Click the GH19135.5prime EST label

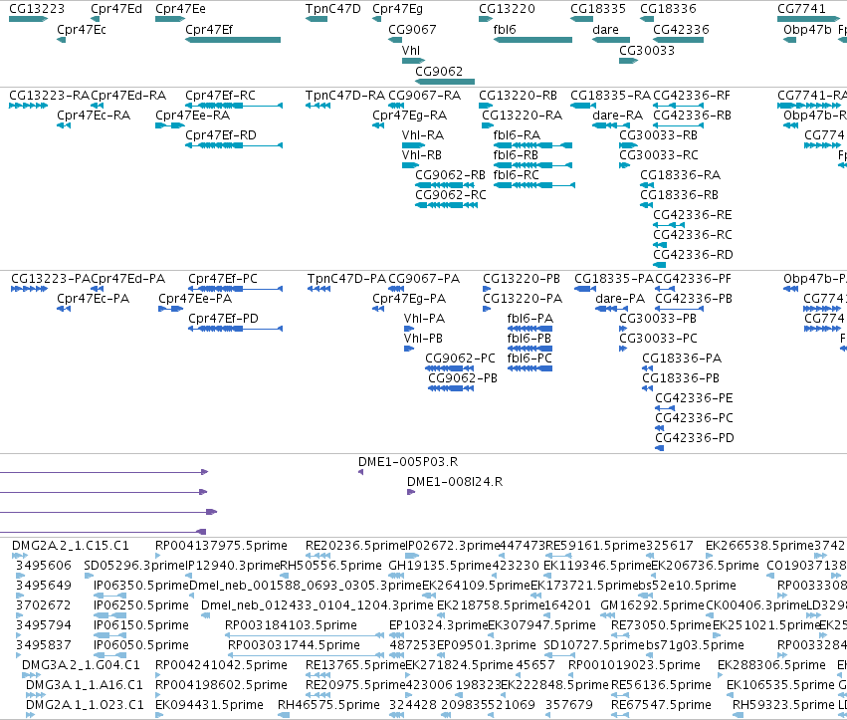point(440,566)
